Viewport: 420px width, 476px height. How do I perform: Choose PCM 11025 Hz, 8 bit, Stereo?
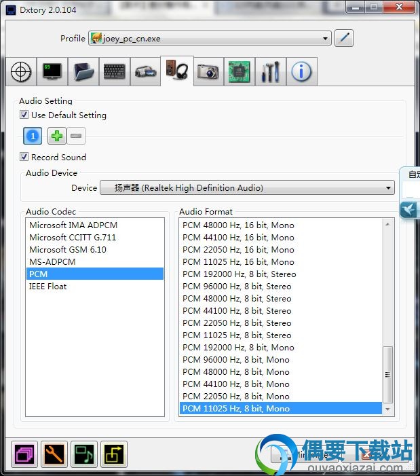click(x=281, y=335)
